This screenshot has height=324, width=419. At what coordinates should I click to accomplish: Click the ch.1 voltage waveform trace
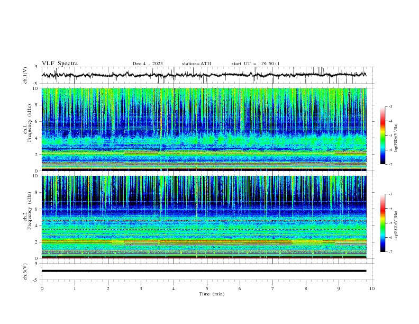204,75
